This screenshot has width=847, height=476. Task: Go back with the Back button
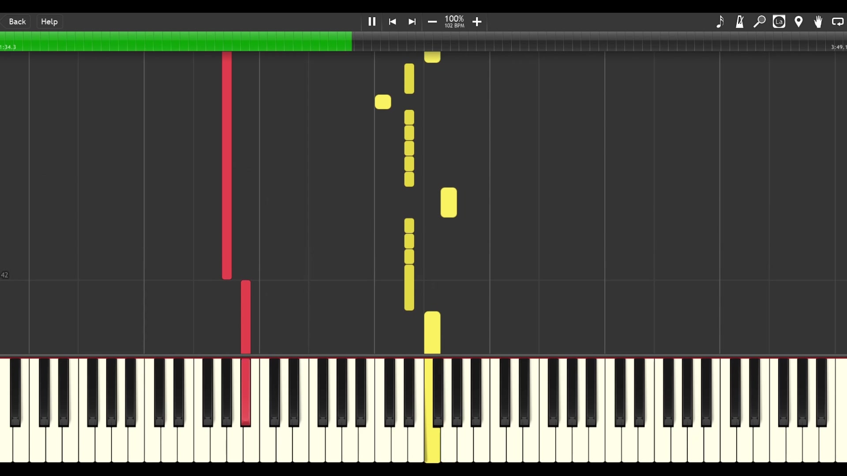click(17, 22)
